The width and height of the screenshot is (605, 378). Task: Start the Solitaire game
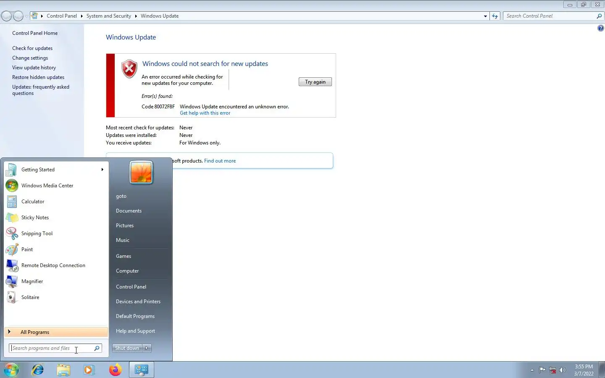pos(55,297)
